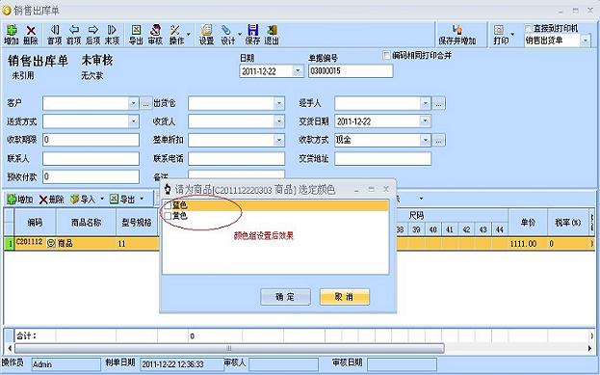Expand the 出货仓 combo box

(279, 103)
